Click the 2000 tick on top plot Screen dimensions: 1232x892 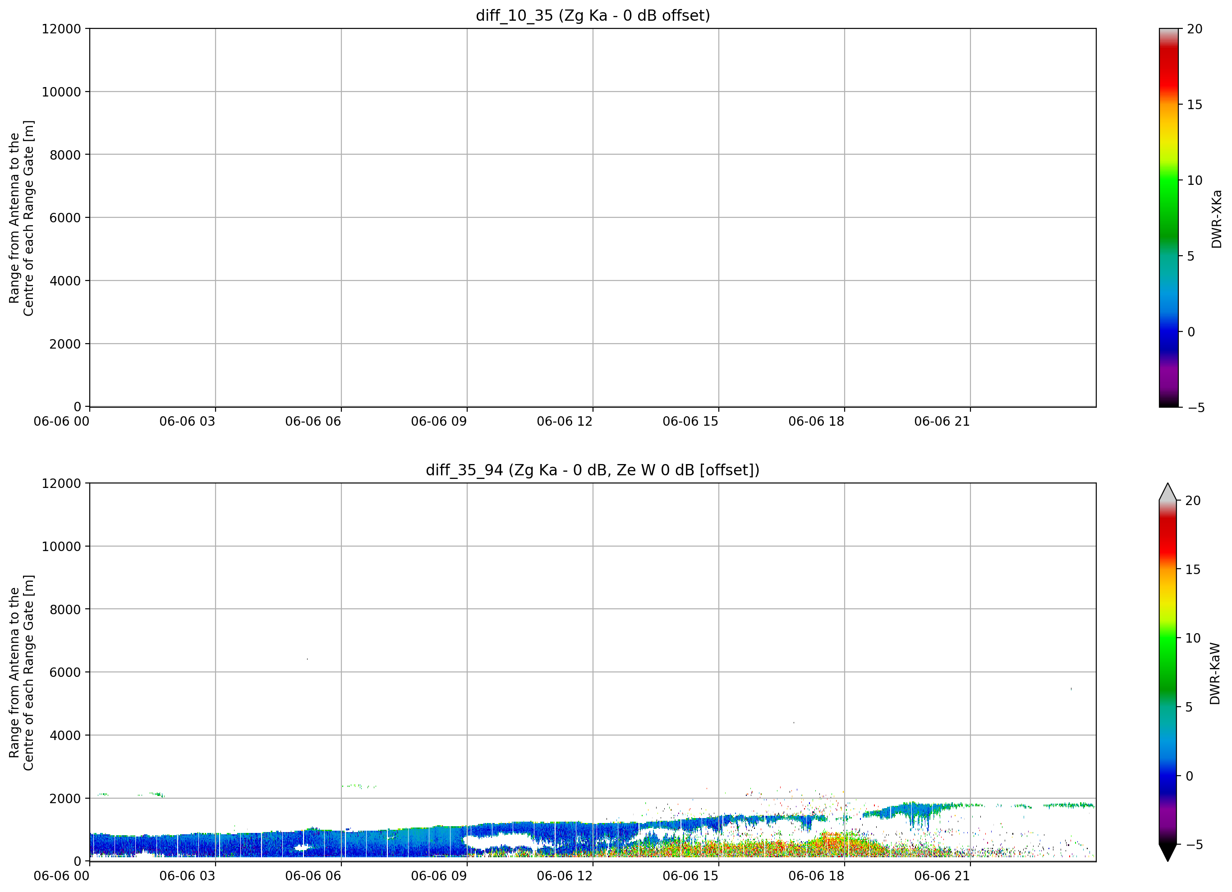(x=65, y=344)
